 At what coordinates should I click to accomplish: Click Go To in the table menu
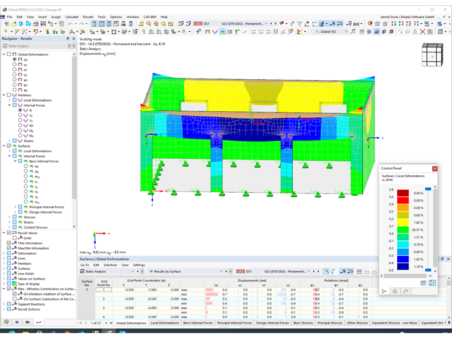[84, 265]
